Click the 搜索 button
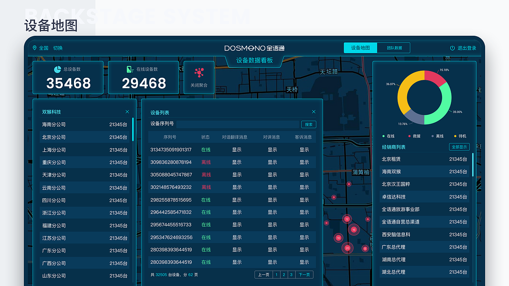 [309, 124]
